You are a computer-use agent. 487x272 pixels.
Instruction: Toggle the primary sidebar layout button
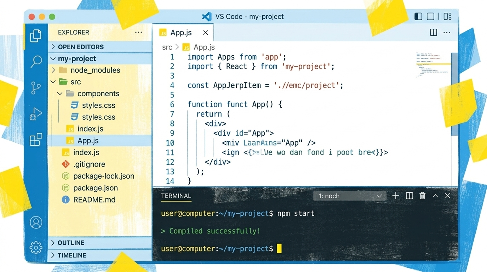point(418,17)
